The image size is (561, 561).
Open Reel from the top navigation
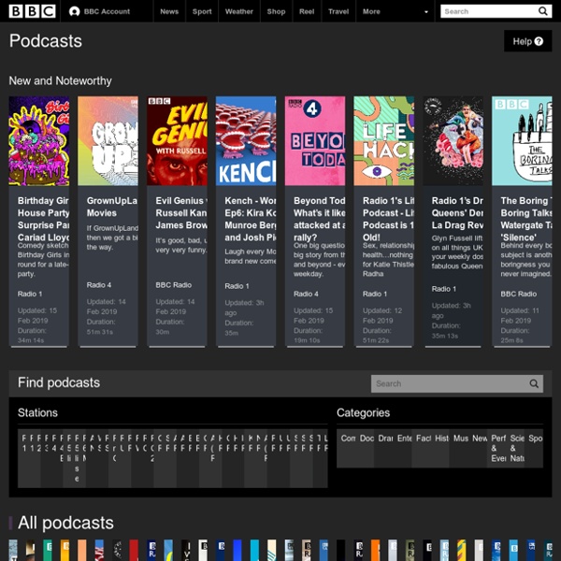[307, 11]
